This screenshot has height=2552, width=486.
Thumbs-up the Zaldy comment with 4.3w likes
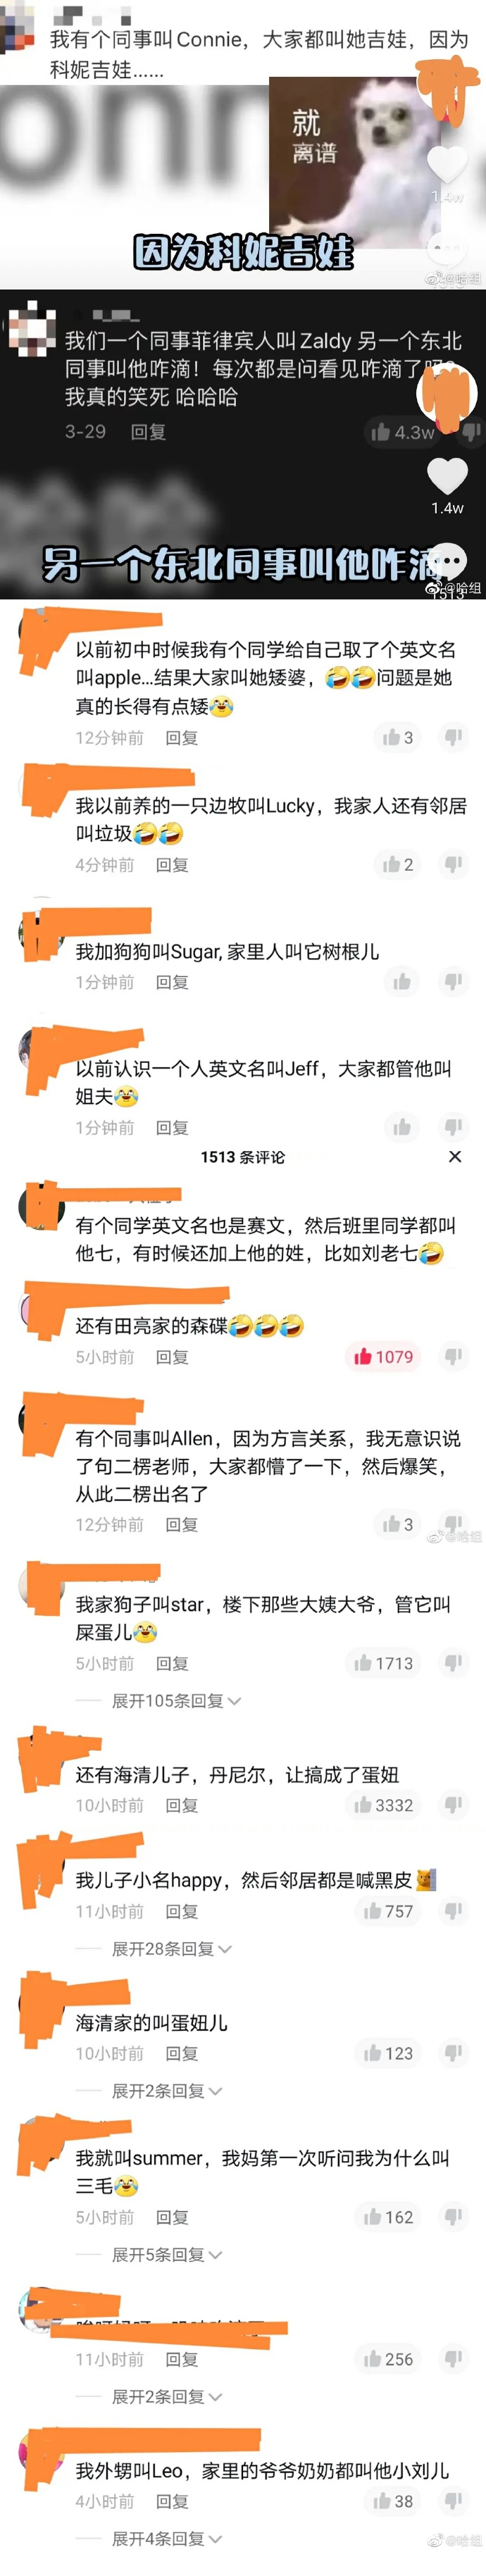coord(380,432)
